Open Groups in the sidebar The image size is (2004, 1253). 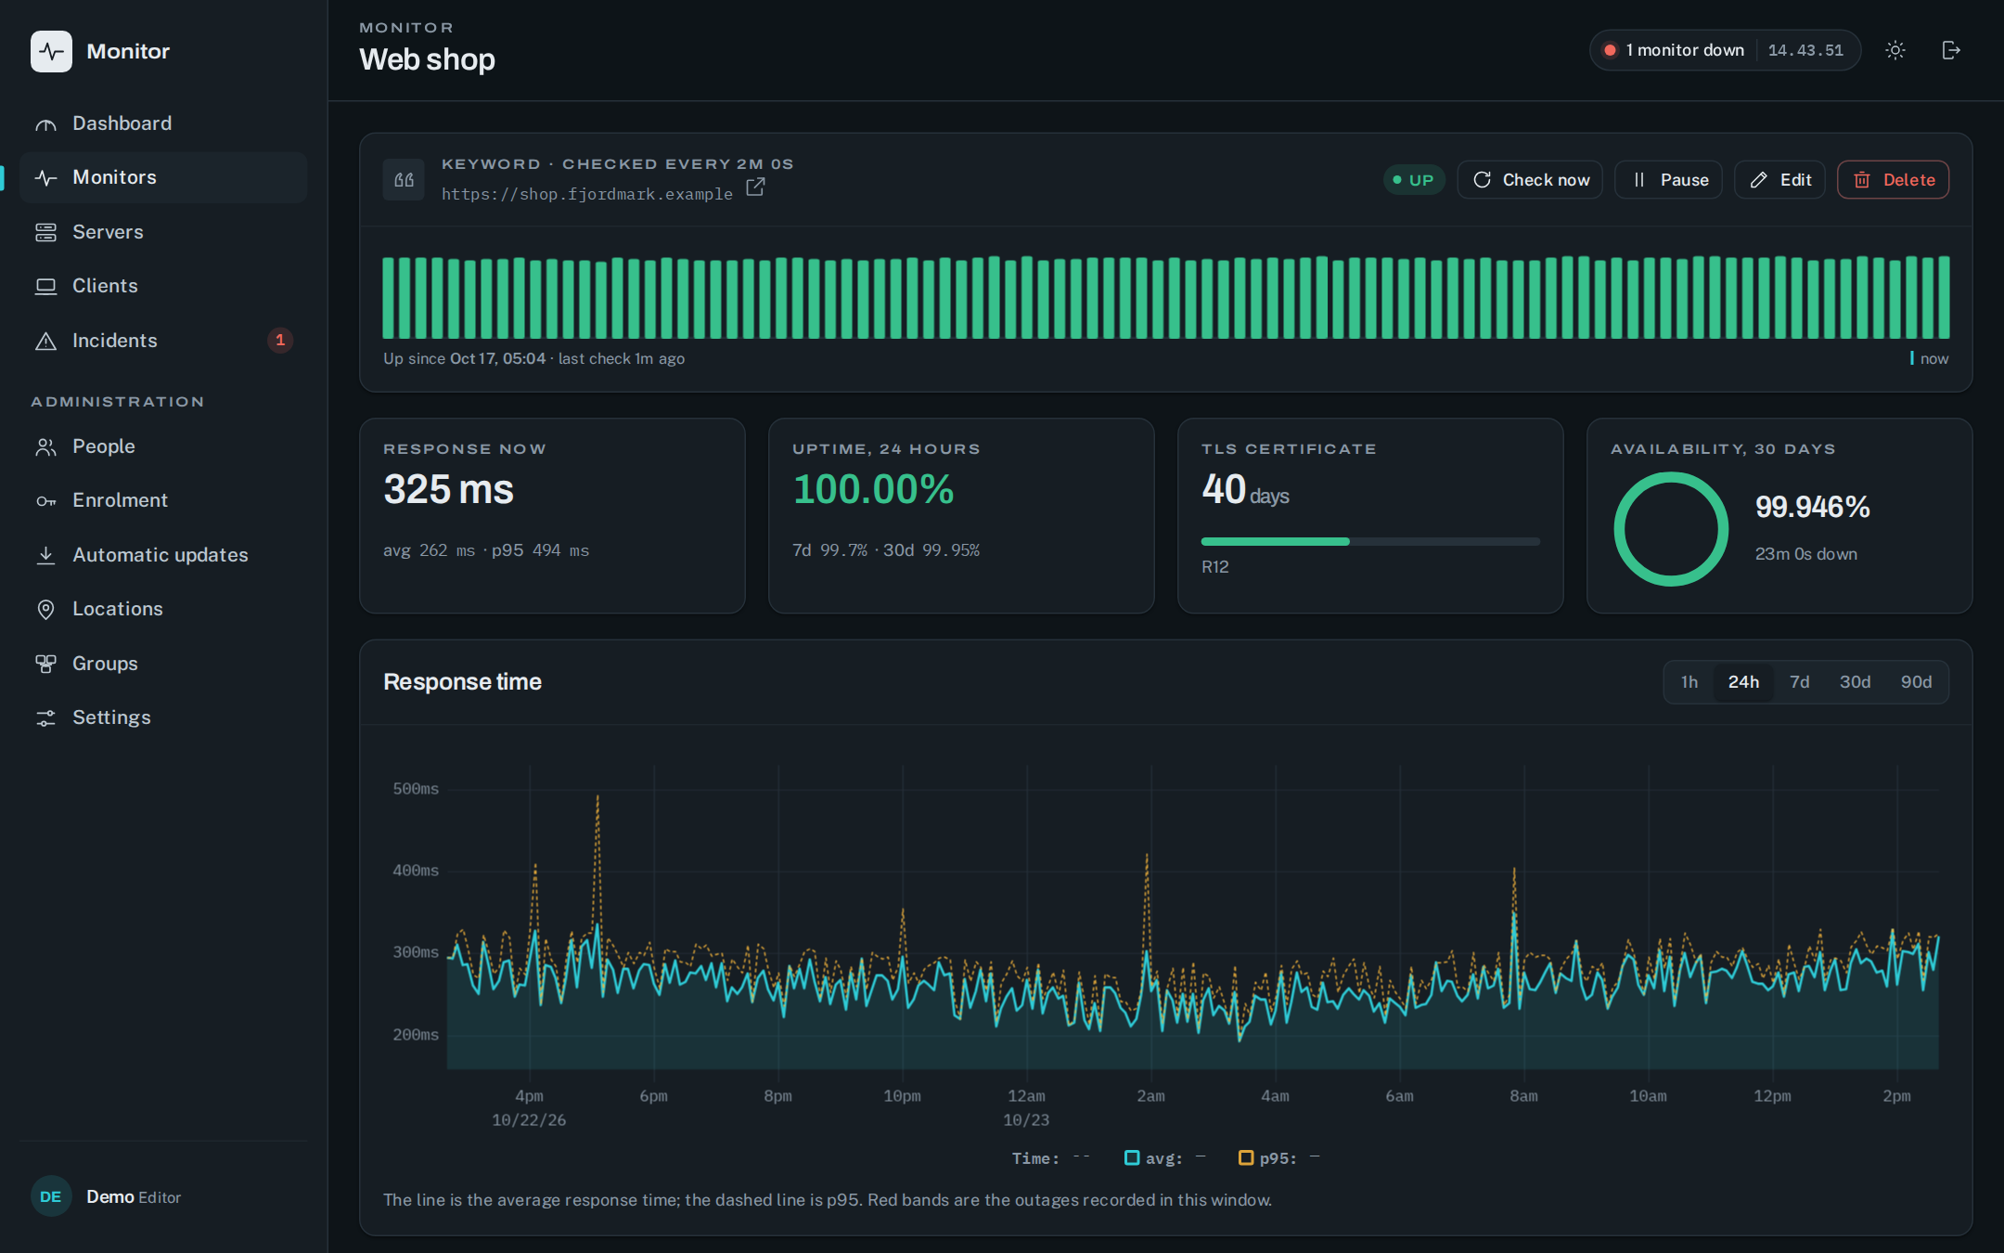[x=163, y=664]
